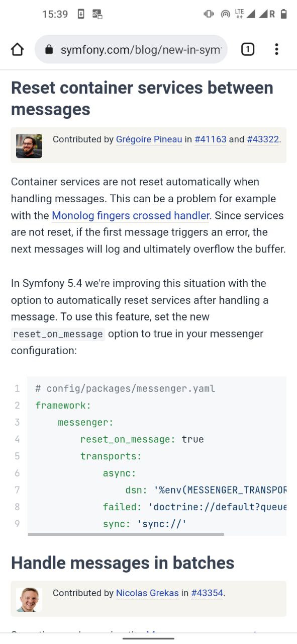Follow the Nicolas Grekas contributor link
The image size is (297, 644).
[147, 593]
